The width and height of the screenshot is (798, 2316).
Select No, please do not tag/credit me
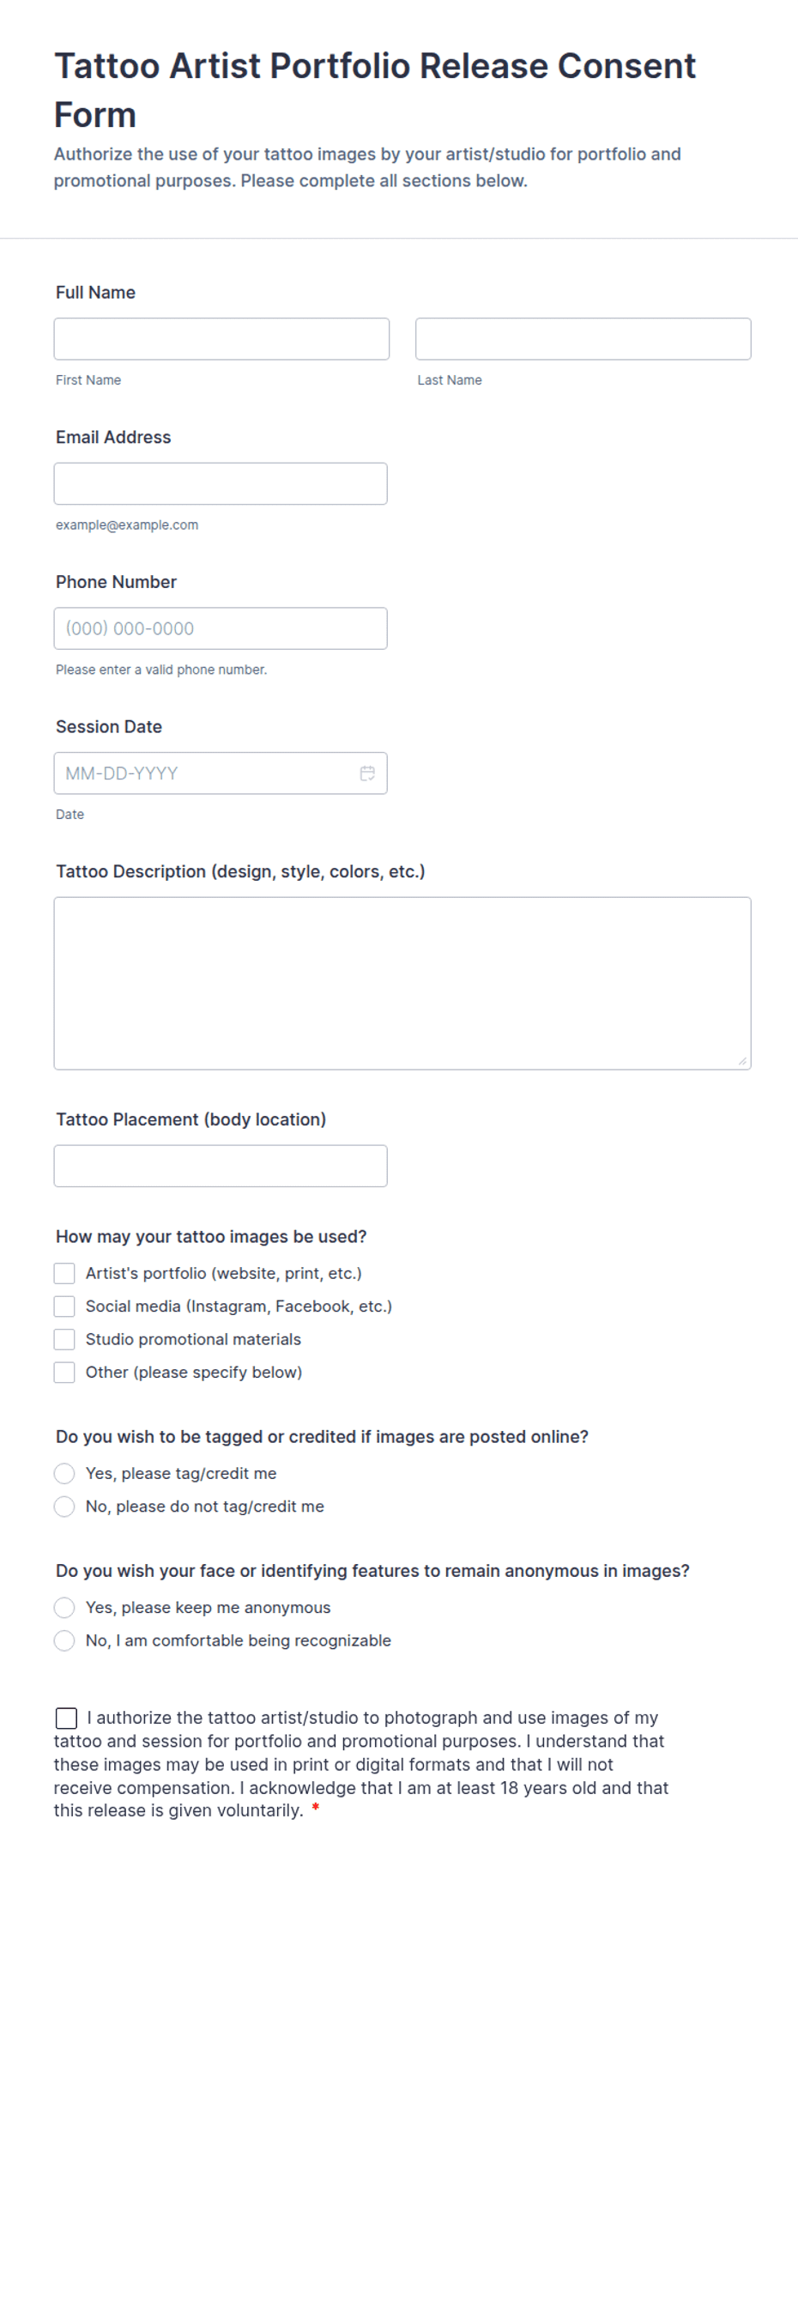tap(64, 1506)
